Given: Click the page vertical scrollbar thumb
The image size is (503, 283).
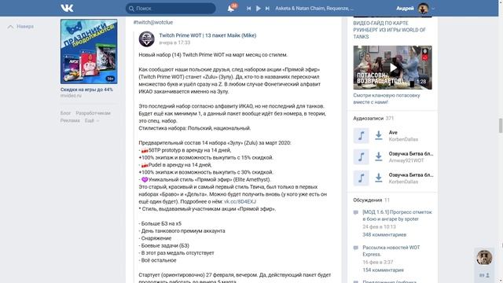Looking at the screenshot, I should click(x=501, y=126).
